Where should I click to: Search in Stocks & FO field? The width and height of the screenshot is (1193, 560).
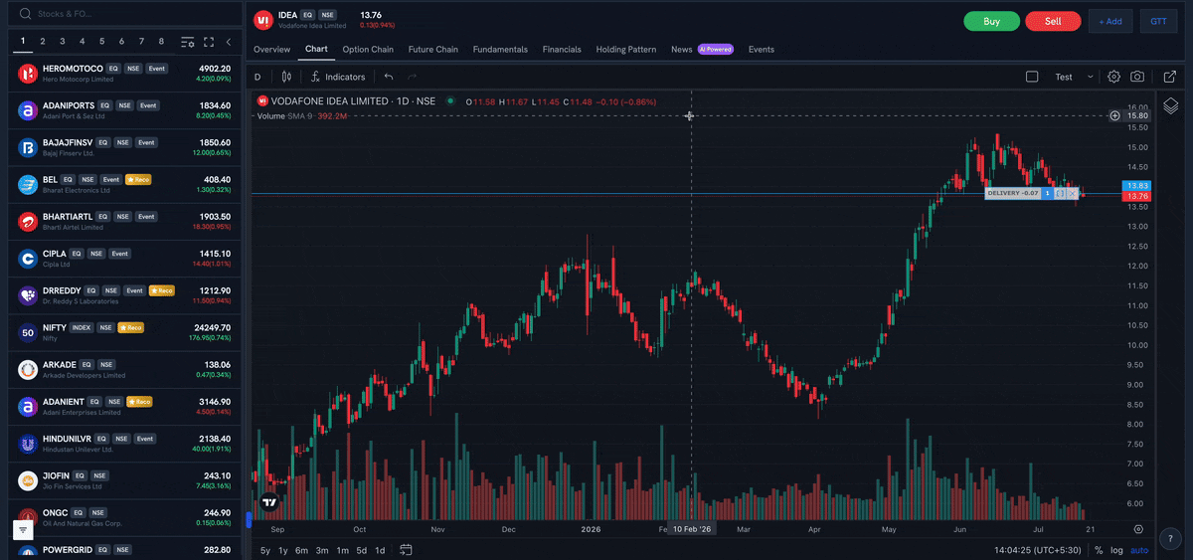pyautogui.click(x=124, y=14)
